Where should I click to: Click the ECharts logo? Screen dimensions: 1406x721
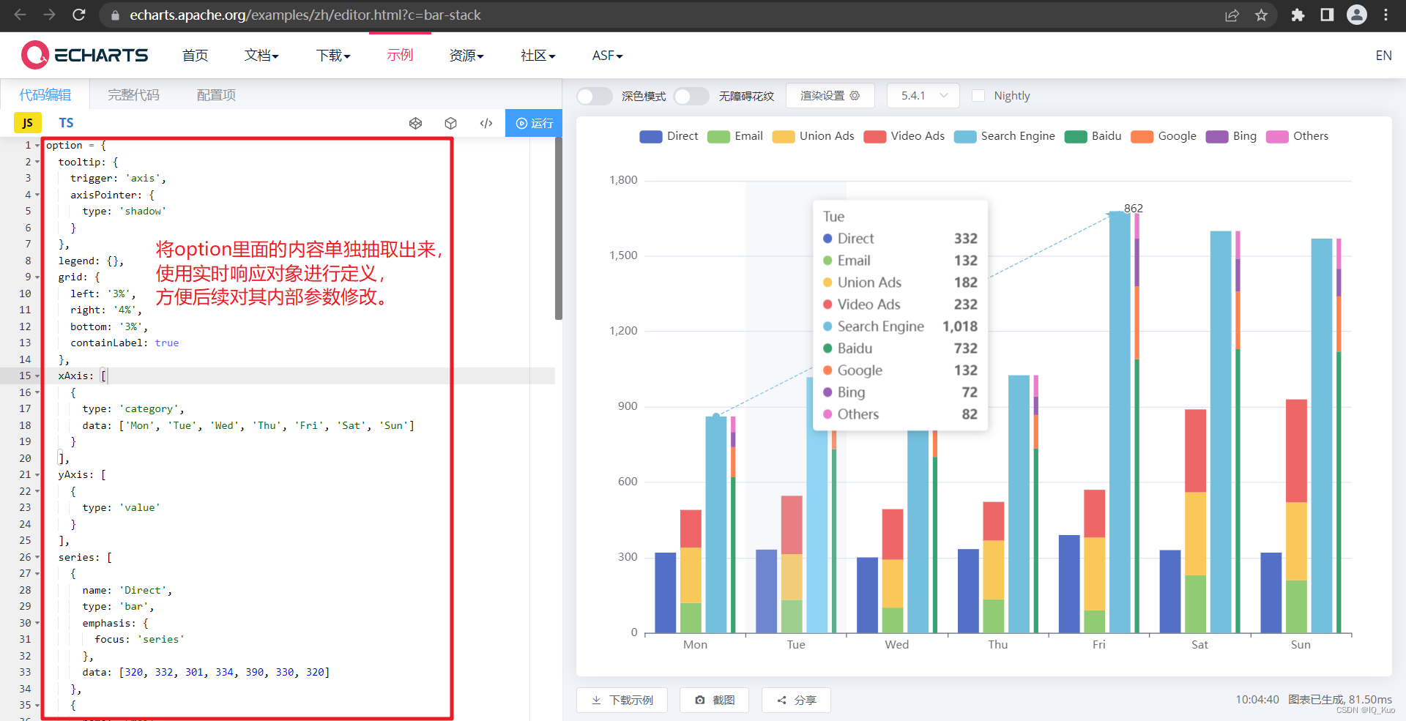[x=85, y=55]
